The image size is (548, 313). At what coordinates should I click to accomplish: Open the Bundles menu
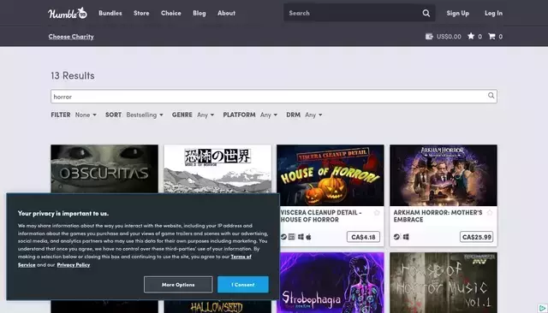pos(110,14)
